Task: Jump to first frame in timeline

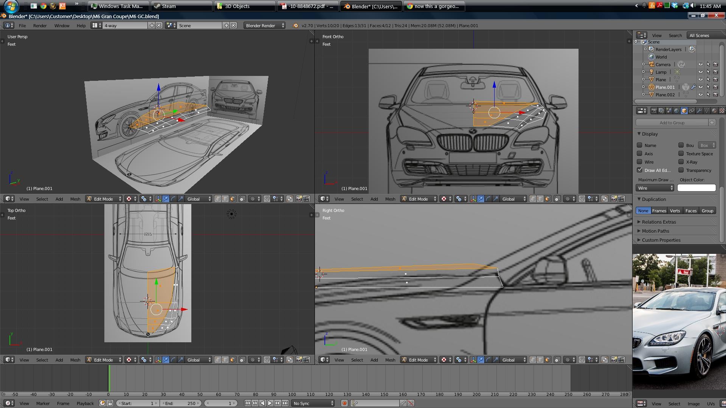Action: (247, 403)
